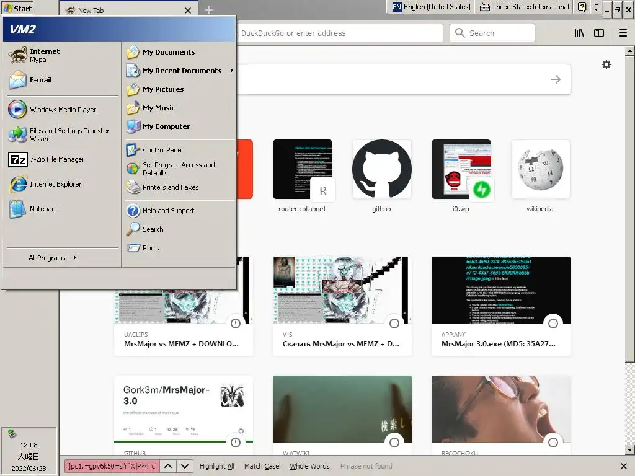
Task: Open V-S Скачать MrsMajor vs MEMZ card
Action: tap(342, 306)
